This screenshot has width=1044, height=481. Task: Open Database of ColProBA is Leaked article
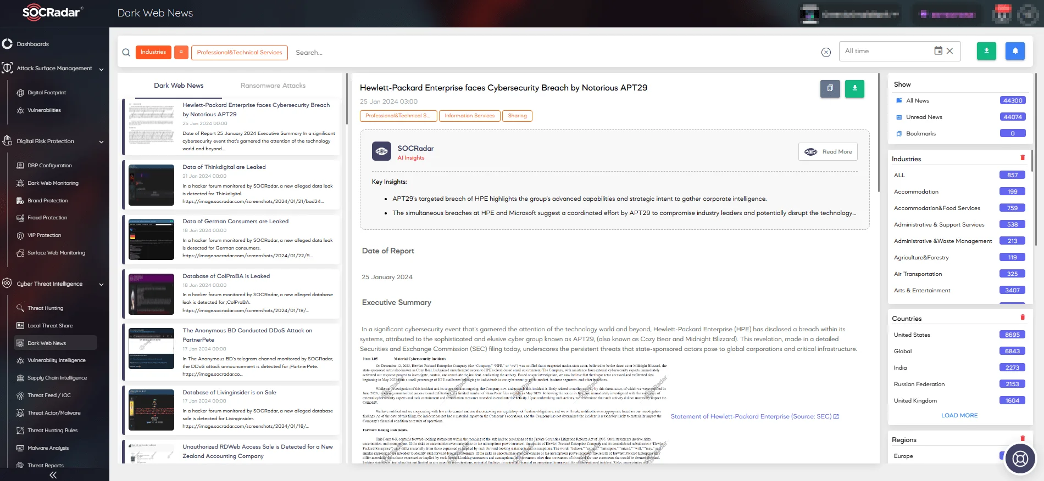(x=226, y=276)
